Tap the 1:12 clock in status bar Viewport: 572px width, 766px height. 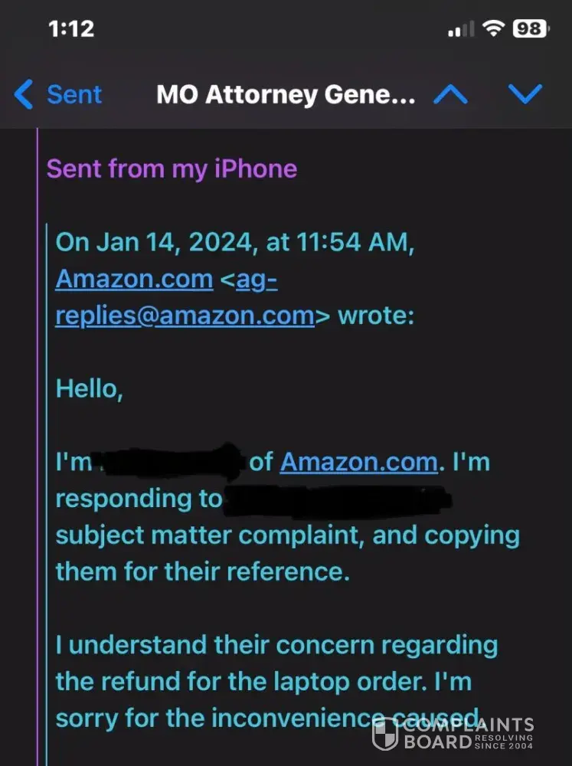(x=70, y=29)
